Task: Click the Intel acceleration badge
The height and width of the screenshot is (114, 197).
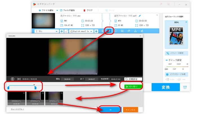Action: 182,79
